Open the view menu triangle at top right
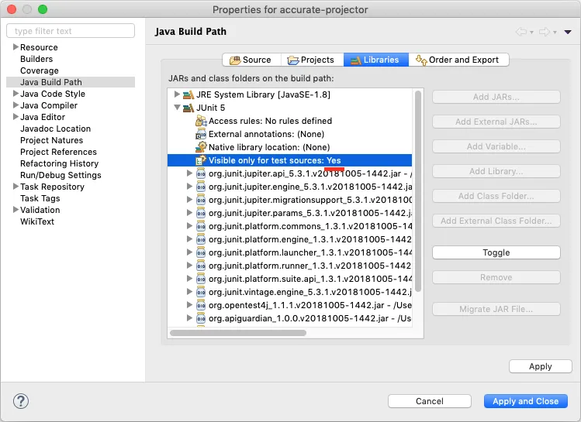 click(x=568, y=32)
